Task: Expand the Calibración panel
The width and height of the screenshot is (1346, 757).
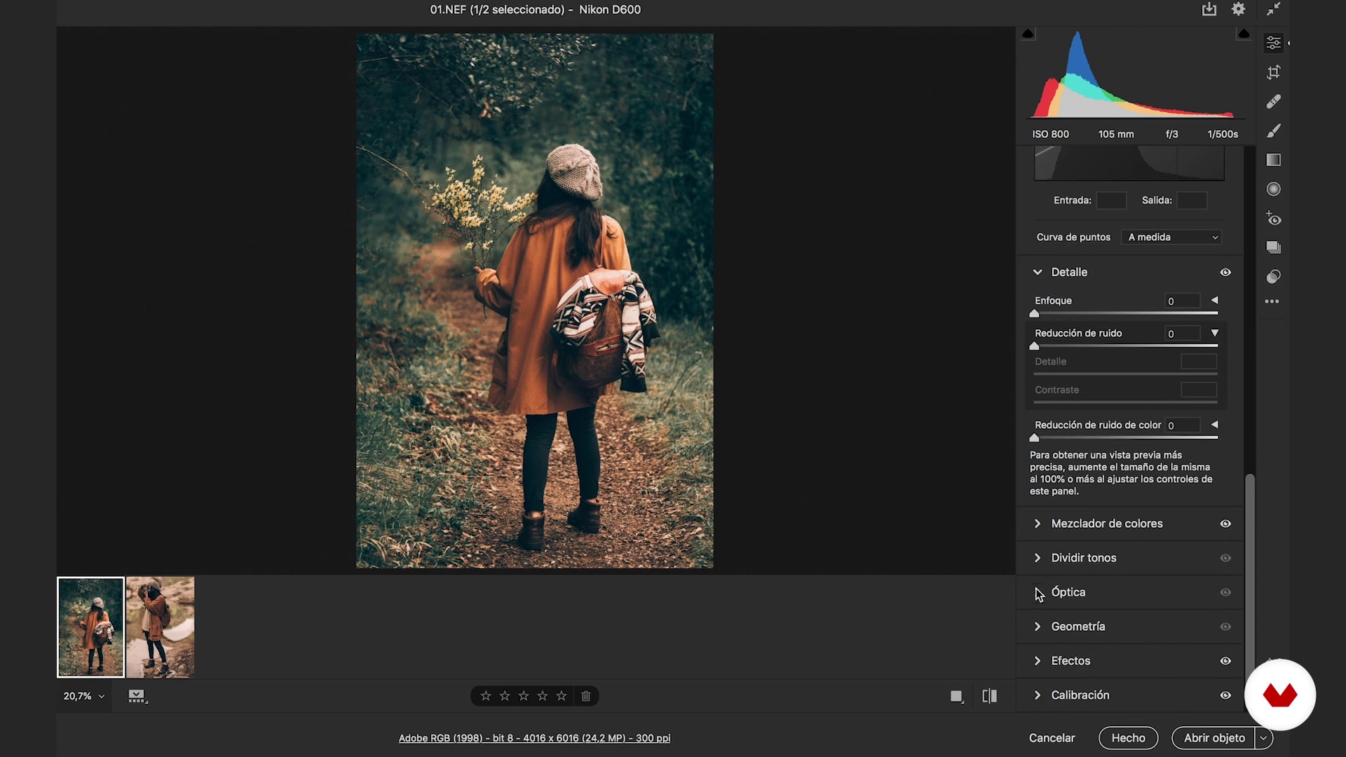Action: tap(1038, 695)
